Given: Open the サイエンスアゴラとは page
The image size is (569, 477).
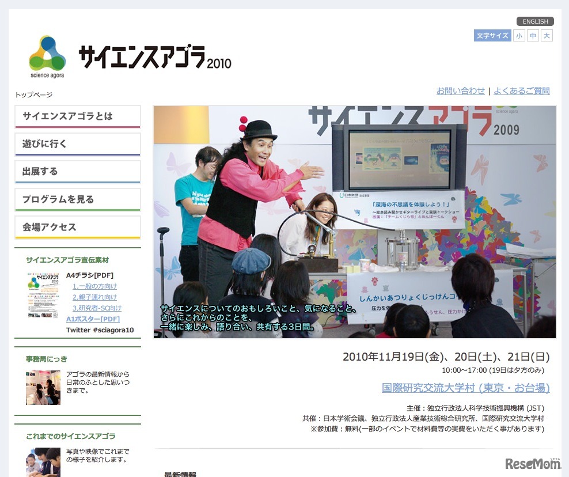Looking at the screenshot, I should click(78, 115).
